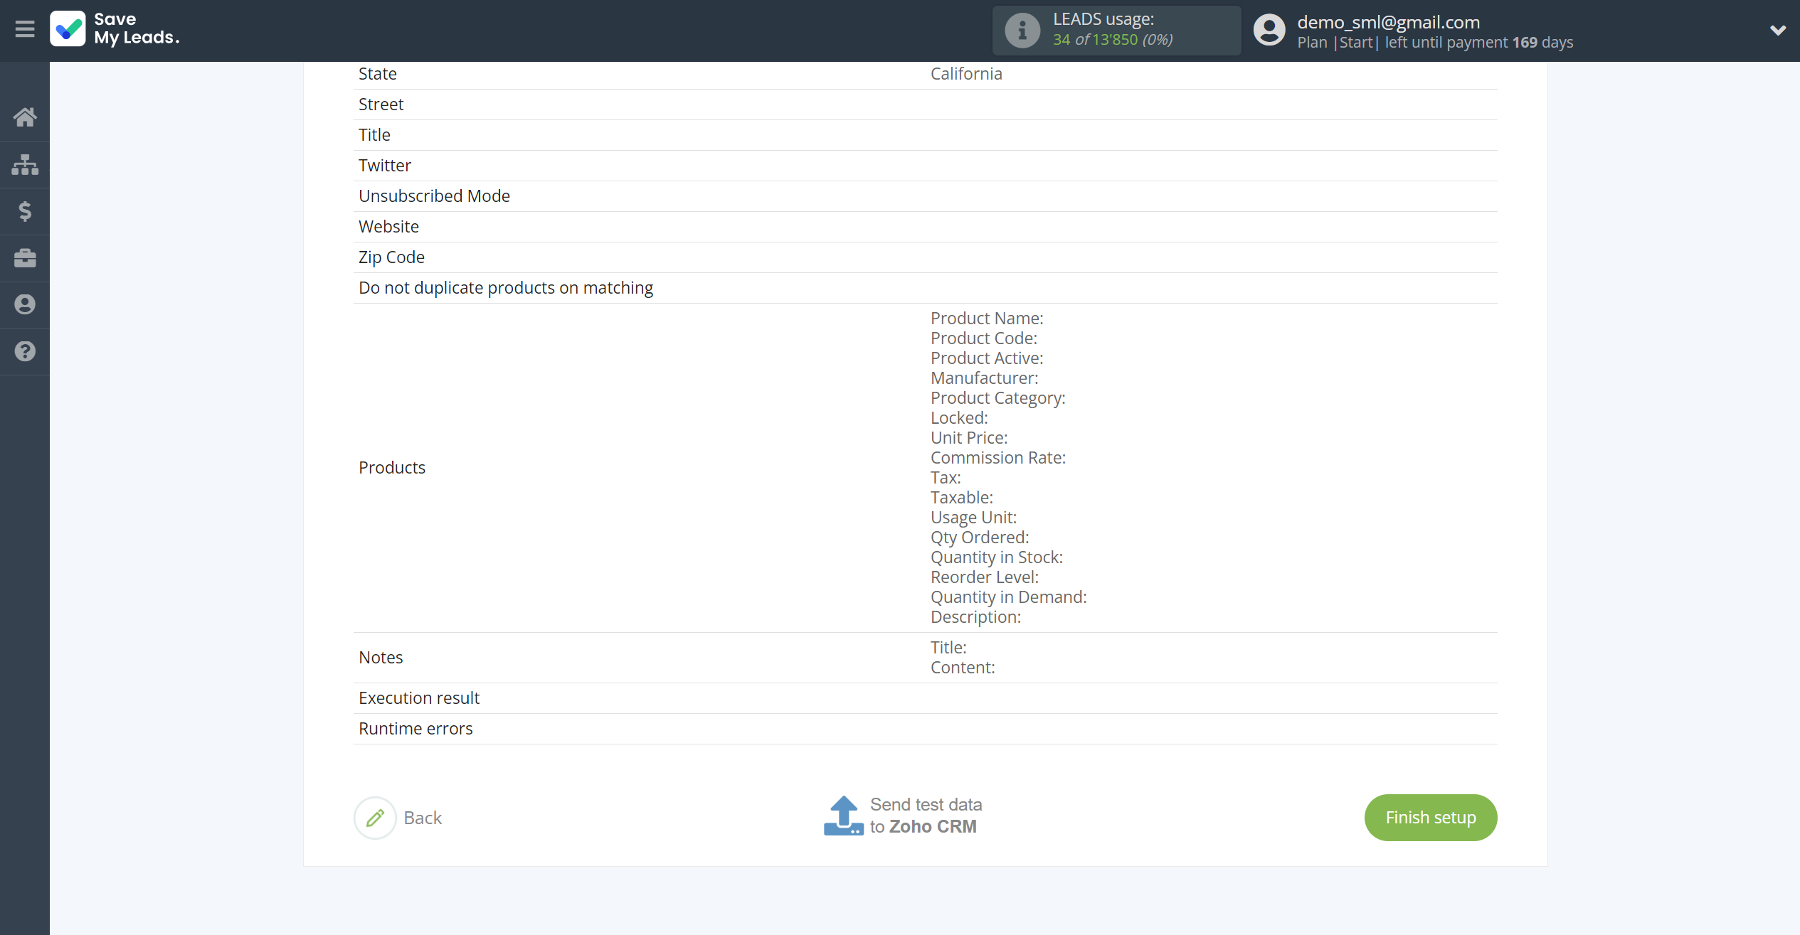
Task: Click the Notes Content: field text
Action: 963,668
